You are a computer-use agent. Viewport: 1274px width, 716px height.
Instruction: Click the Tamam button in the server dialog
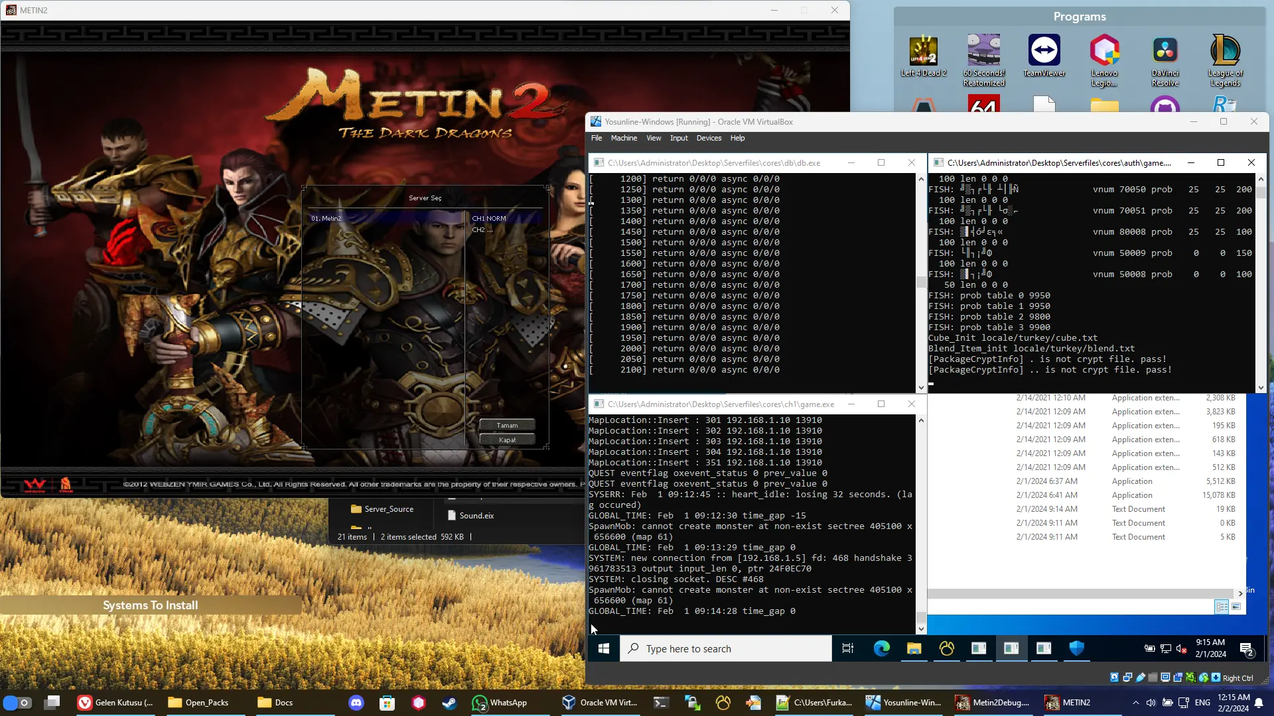pyautogui.click(x=507, y=425)
